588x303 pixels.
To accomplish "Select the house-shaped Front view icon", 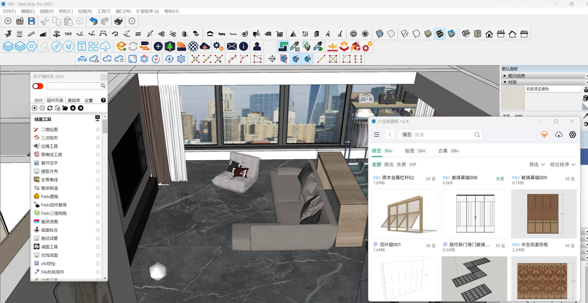I will click(489, 34).
